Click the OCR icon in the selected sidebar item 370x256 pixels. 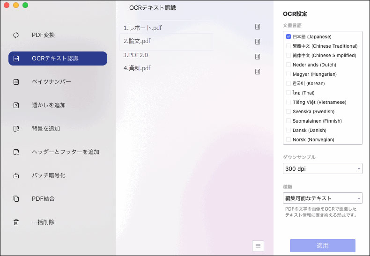(16, 59)
